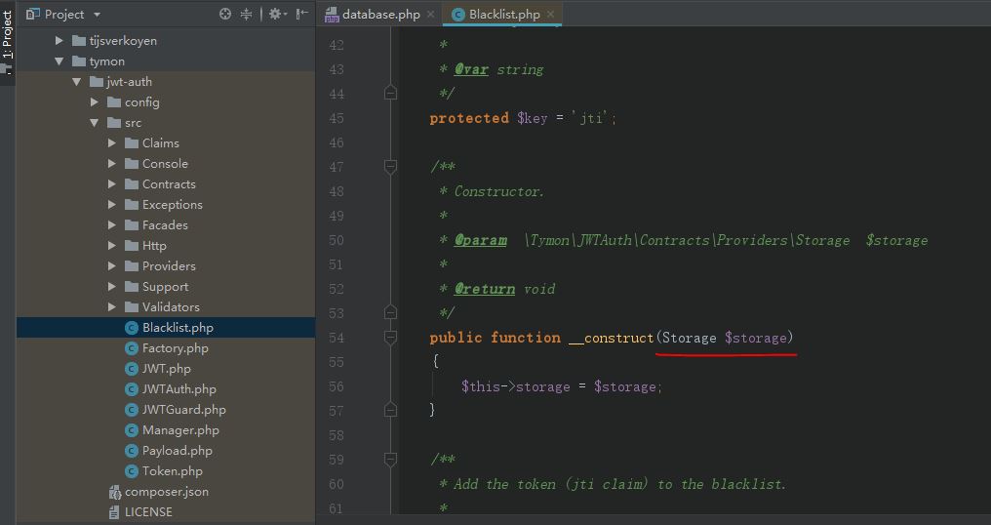991x525 pixels.
Task: Fold the doc comment at line 44
Action: [390, 93]
